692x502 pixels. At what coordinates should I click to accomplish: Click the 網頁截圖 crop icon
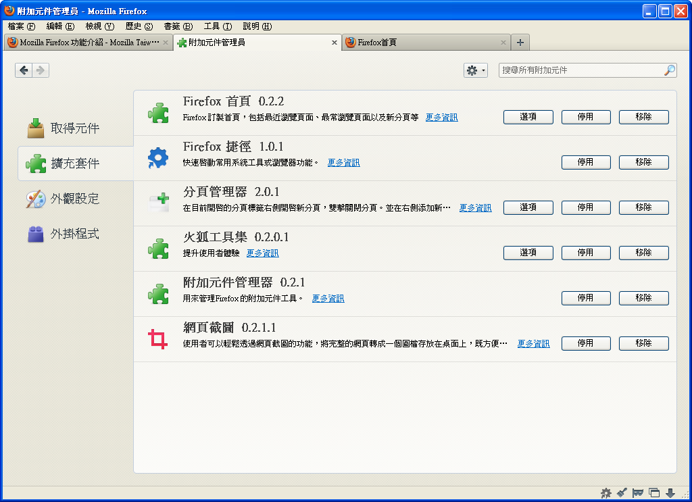pos(158,338)
